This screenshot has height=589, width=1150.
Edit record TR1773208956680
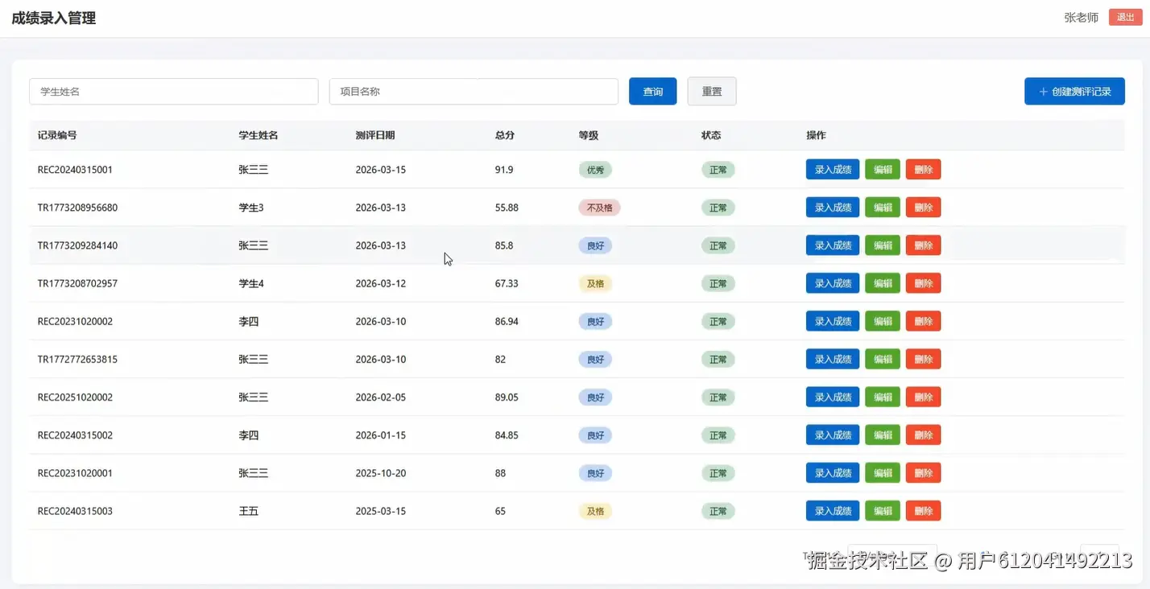pyautogui.click(x=883, y=208)
